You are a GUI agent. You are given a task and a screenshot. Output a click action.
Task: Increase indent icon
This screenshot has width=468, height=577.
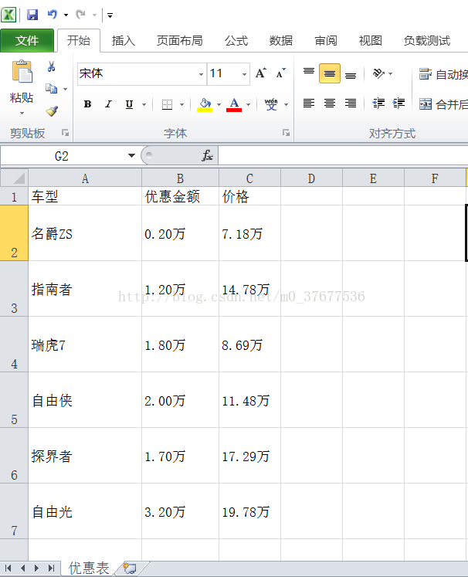coord(398,104)
